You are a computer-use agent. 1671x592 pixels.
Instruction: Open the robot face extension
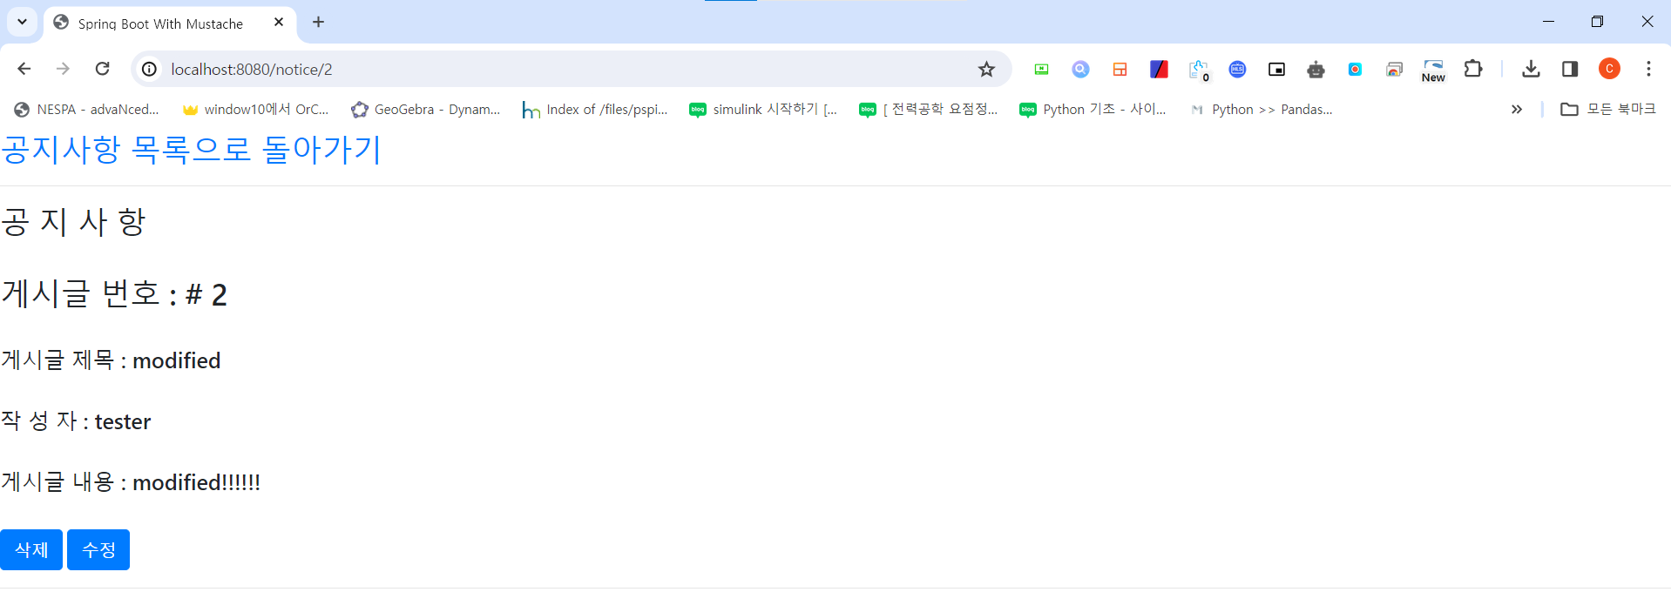(1316, 69)
